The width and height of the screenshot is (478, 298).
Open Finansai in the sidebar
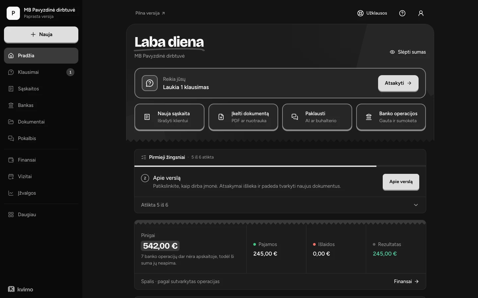tap(41, 160)
